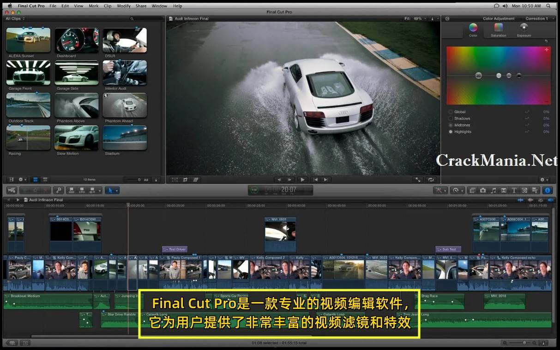Select the ALEXA Sunset clip thumbnail

[28, 40]
